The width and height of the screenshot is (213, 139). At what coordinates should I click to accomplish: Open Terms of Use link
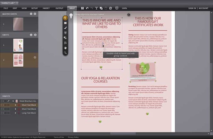pyautogui.click(x=59, y=137)
